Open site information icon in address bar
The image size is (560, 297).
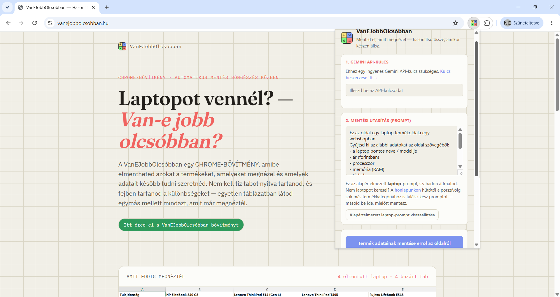click(x=50, y=23)
